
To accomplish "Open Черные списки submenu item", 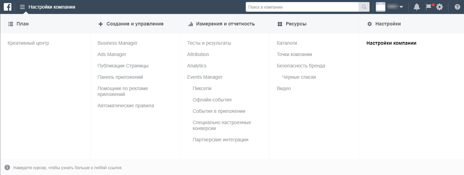I will 299,77.
